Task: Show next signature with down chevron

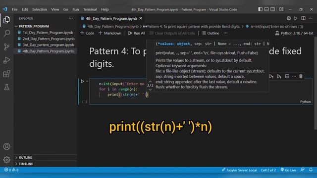Action: (150, 89)
